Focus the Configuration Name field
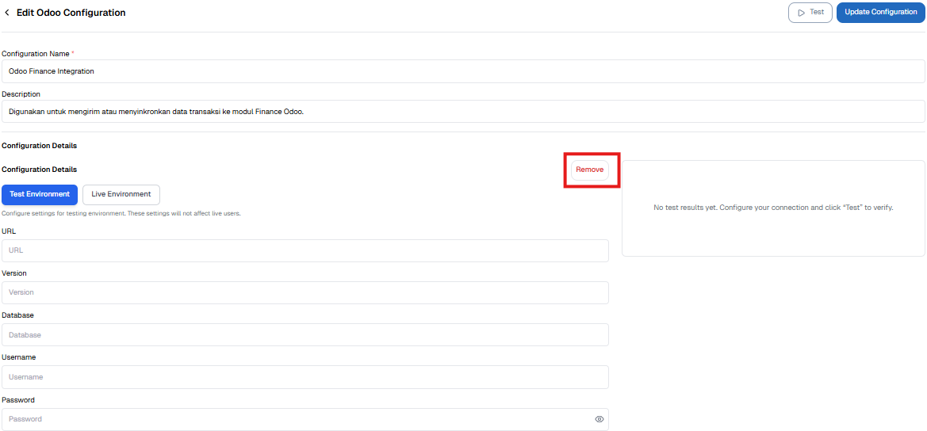Image resolution: width=927 pixels, height=431 pixels. pyautogui.click(x=463, y=71)
